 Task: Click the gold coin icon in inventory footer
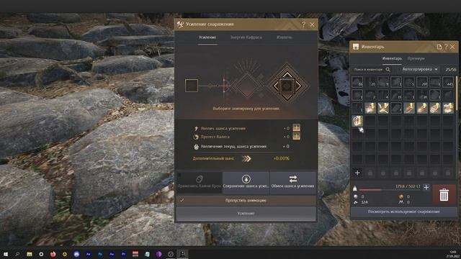pos(401,196)
